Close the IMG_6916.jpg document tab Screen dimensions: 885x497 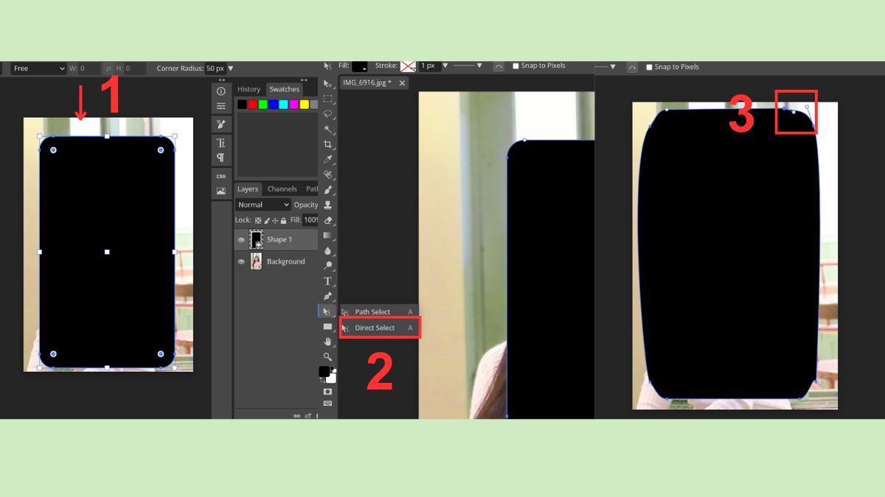[x=402, y=83]
